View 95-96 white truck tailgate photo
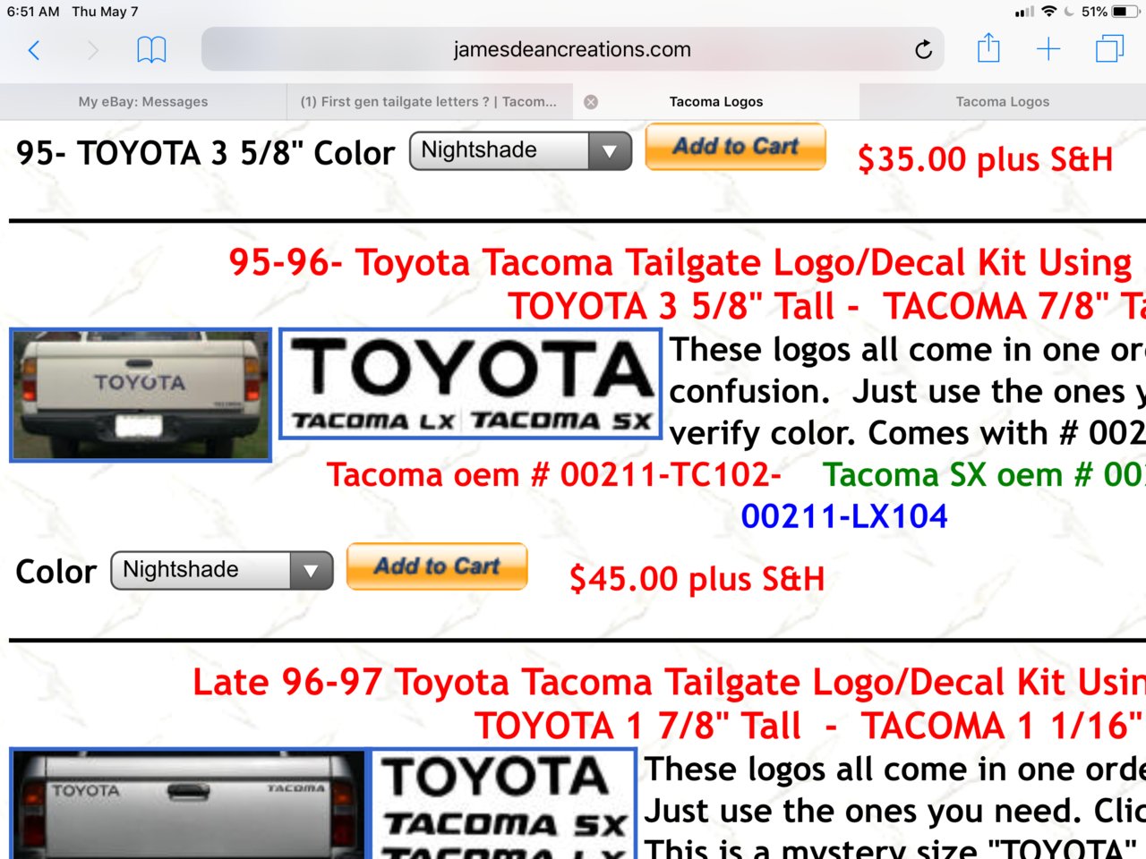The height and width of the screenshot is (859, 1146). point(141,395)
